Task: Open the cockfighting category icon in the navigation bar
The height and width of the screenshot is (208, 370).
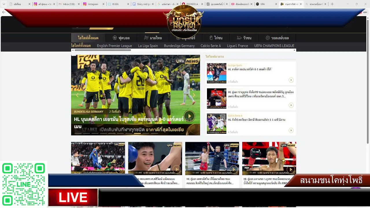Action: tap(211, 38)
